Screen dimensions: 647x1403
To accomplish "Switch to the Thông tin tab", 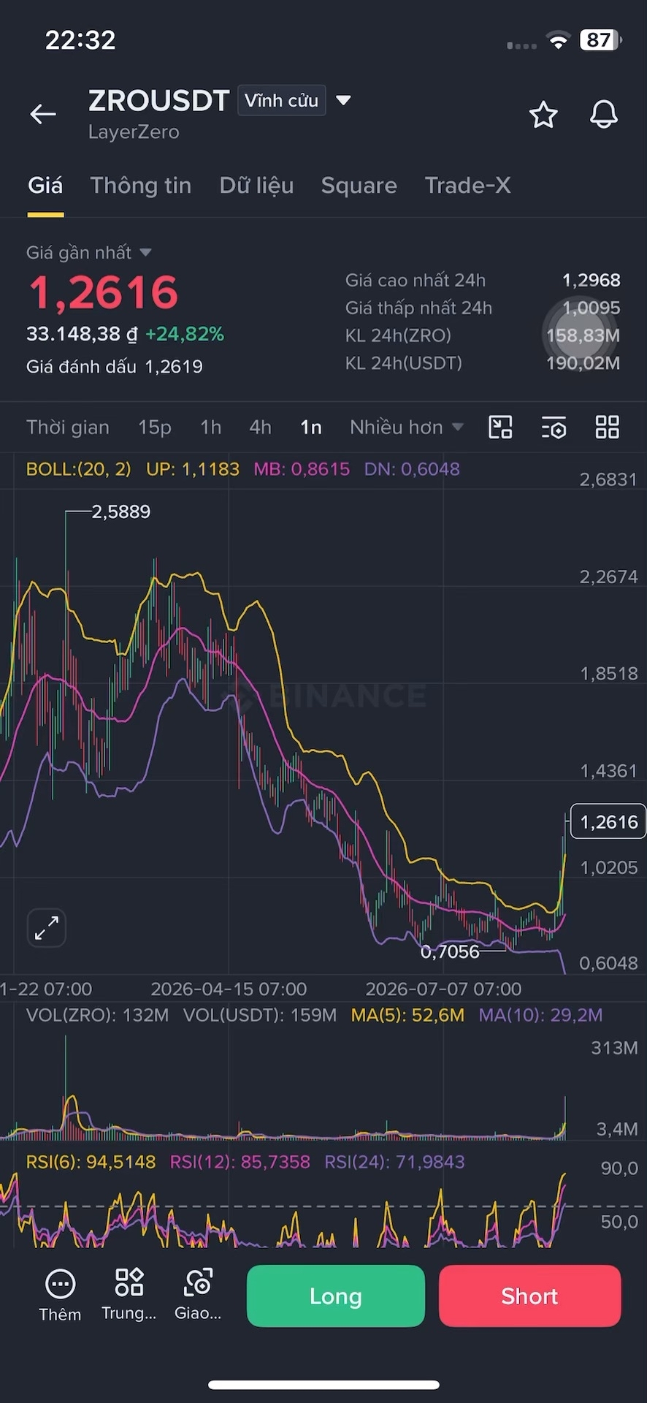I will pyautogui.click(x=141, y=186).
